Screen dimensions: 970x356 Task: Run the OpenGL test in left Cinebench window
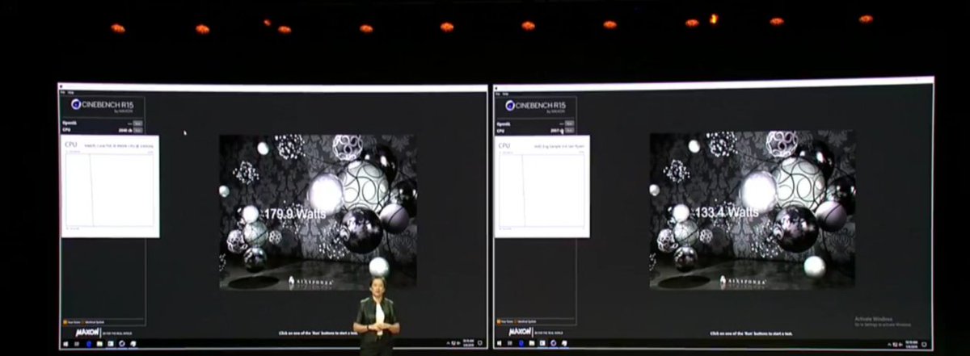pos(137,124)
